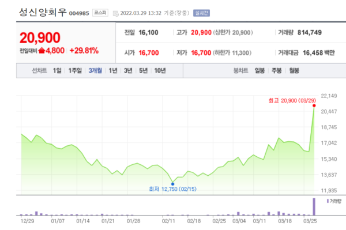Click the blue 최저 12,750 low marker dot
The image size is (346, 230).
point(172,184)
